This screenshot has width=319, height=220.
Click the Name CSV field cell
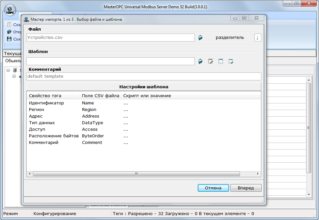tap(88, 103)
